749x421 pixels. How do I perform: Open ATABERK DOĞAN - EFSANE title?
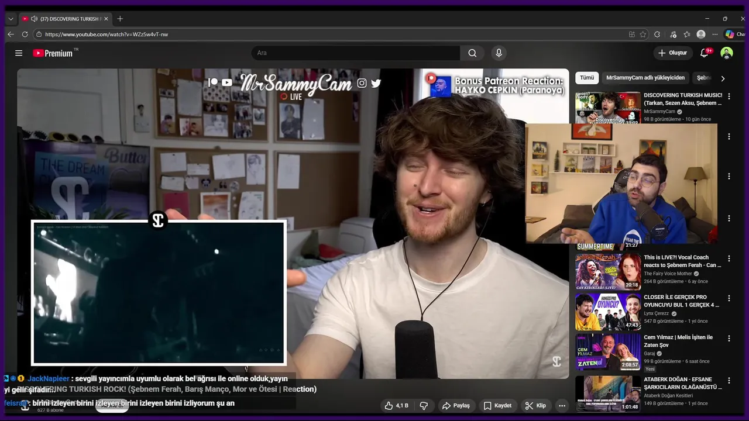(x=683, y=383)
